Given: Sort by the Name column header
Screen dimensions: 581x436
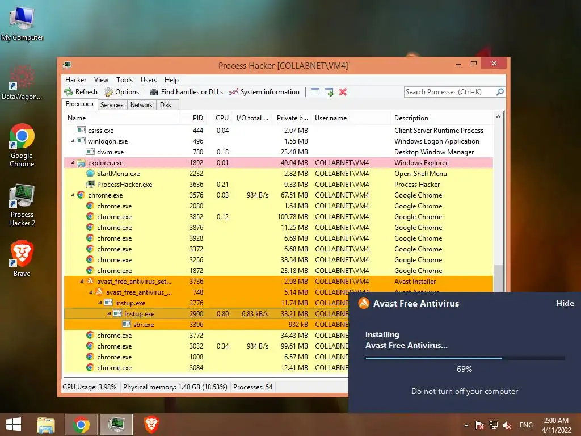Looking at the screenshot, I should [120, 118].
